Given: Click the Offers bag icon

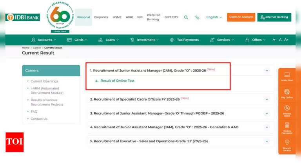Looking at the screenshot, I should (x=247, y=40).
